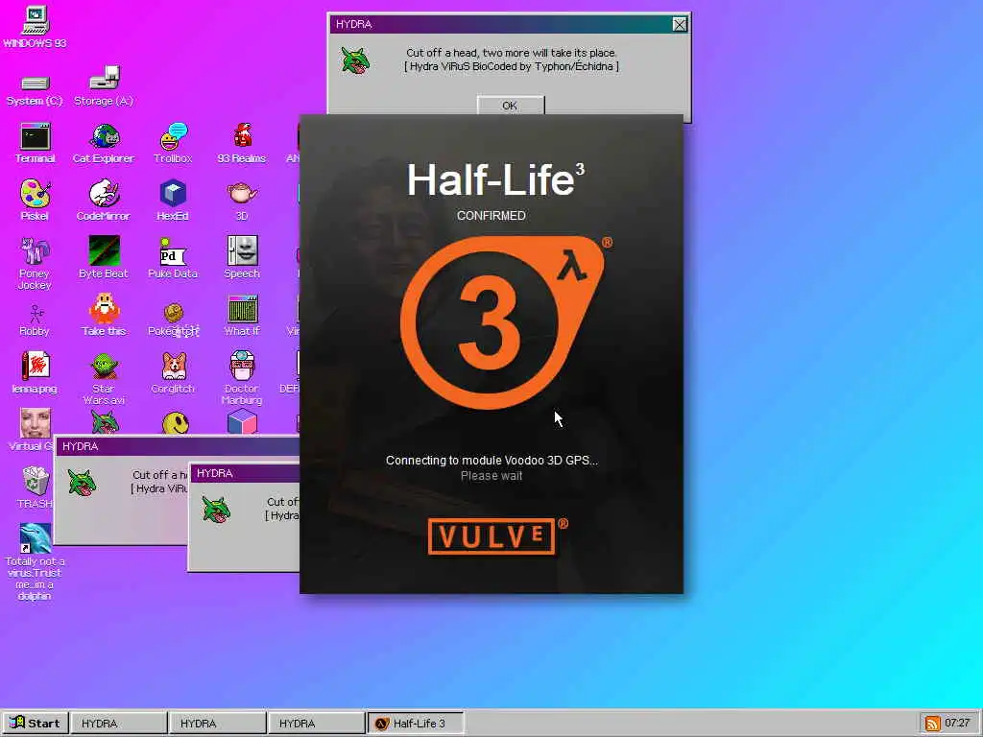Click the 'Hydra ViRuS BioCoded by Typhon/Echidna' line
Viewport: 983px width, 737px height.
511,66
